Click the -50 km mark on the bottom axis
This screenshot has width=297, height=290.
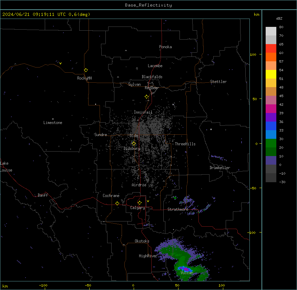tap(88, 285)
